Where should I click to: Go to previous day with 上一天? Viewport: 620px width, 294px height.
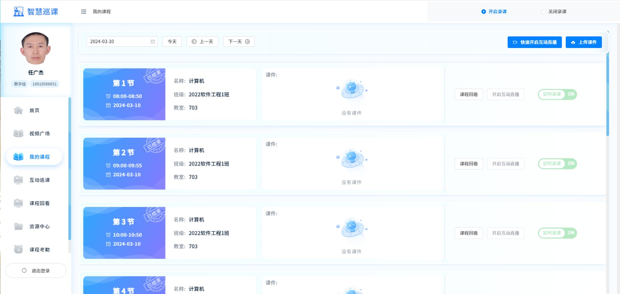(202, 42)
